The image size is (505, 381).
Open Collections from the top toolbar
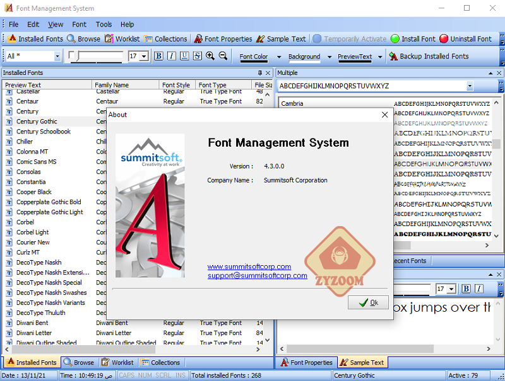[165, 39]
